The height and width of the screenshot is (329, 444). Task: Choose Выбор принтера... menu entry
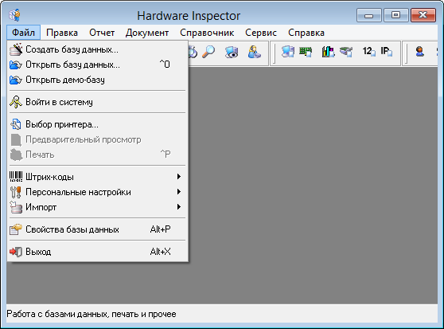pyautogui.click(x=98, y=124)
